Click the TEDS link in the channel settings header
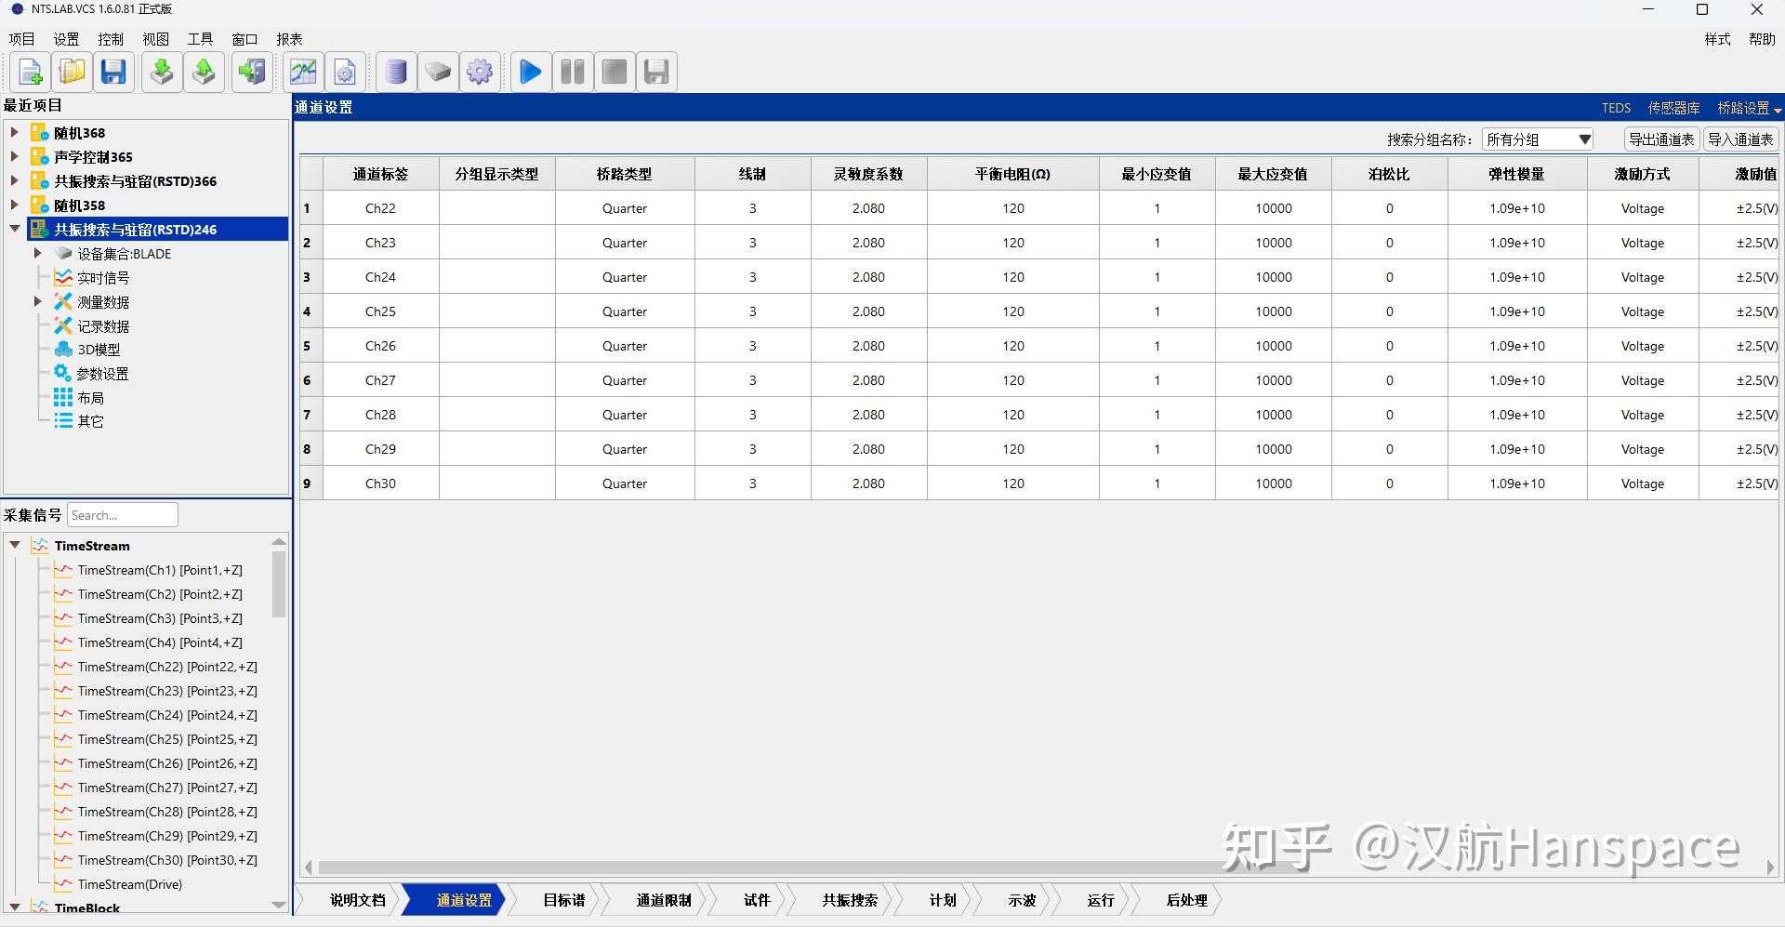 (1615, 108)
